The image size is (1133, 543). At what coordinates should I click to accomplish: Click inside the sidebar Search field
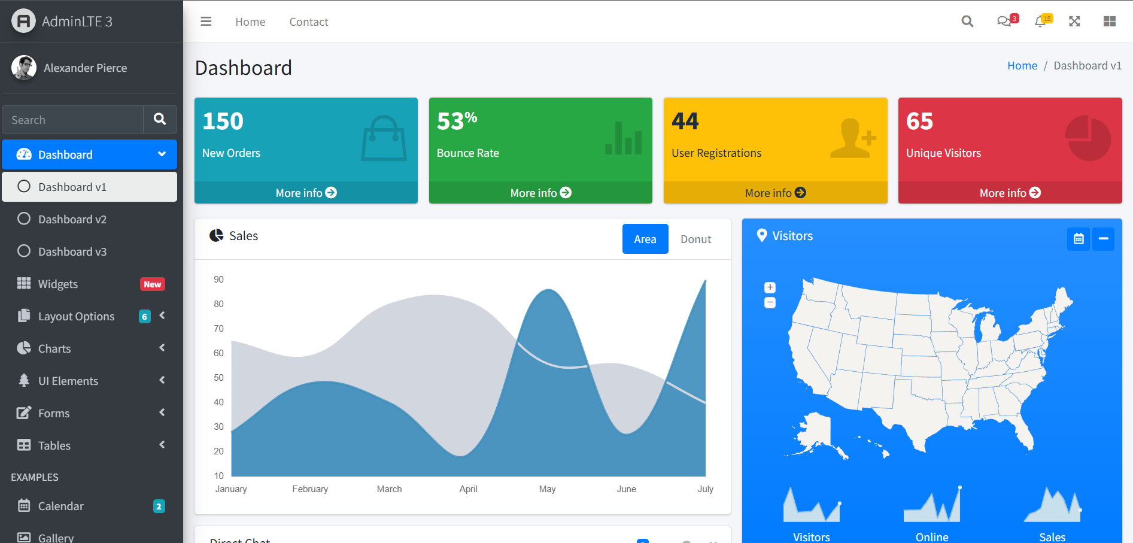[x=72, y=119]
